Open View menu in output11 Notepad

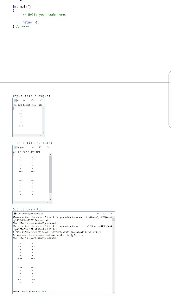(33, 152)
